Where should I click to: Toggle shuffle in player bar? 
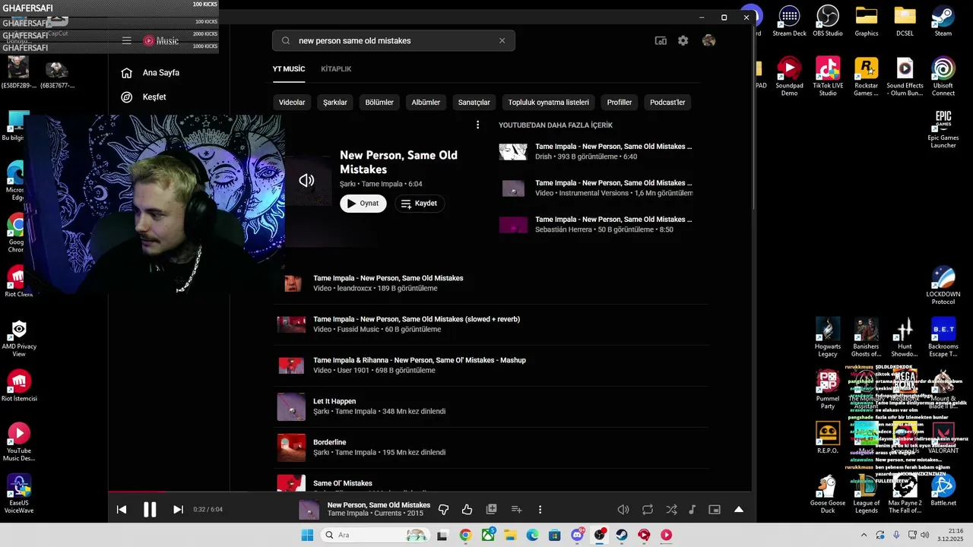click(671, 510)
